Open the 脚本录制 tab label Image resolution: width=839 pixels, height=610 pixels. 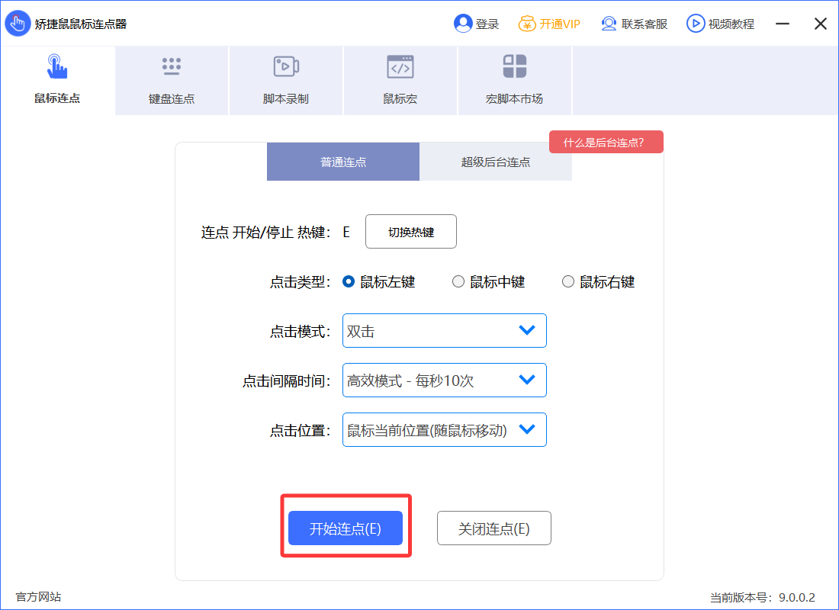pyautogui.click(x=286, y=98)
